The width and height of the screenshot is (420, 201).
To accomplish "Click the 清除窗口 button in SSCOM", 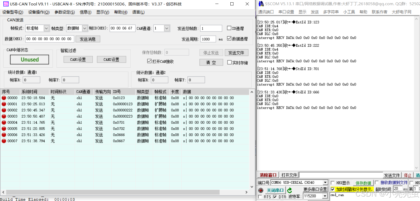I will 268,175.
